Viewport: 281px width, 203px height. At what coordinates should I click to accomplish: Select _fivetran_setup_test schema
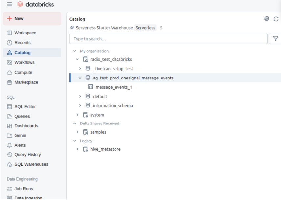113,69
